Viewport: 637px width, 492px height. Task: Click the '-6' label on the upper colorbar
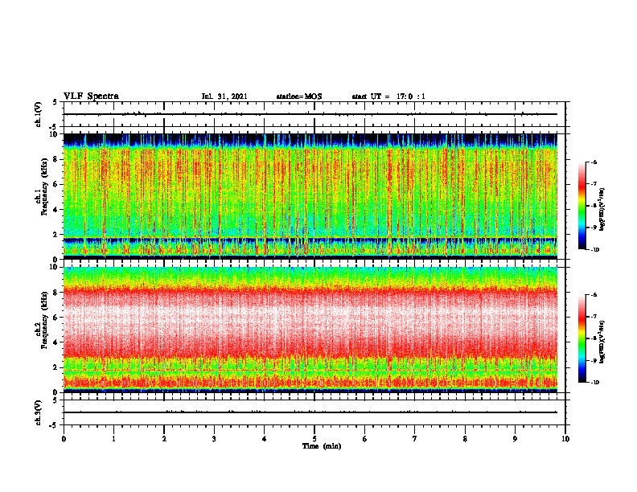[x=594, y=162]
